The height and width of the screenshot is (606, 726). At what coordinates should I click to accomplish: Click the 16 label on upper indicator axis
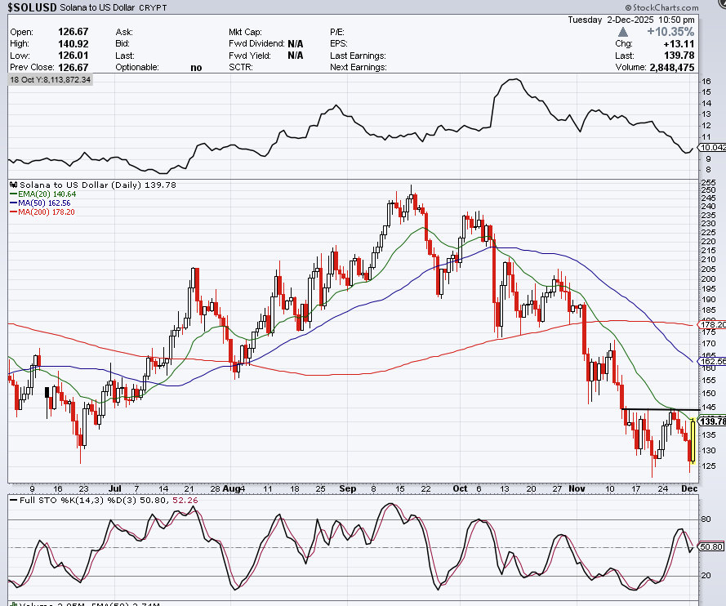tap(706, 81)
